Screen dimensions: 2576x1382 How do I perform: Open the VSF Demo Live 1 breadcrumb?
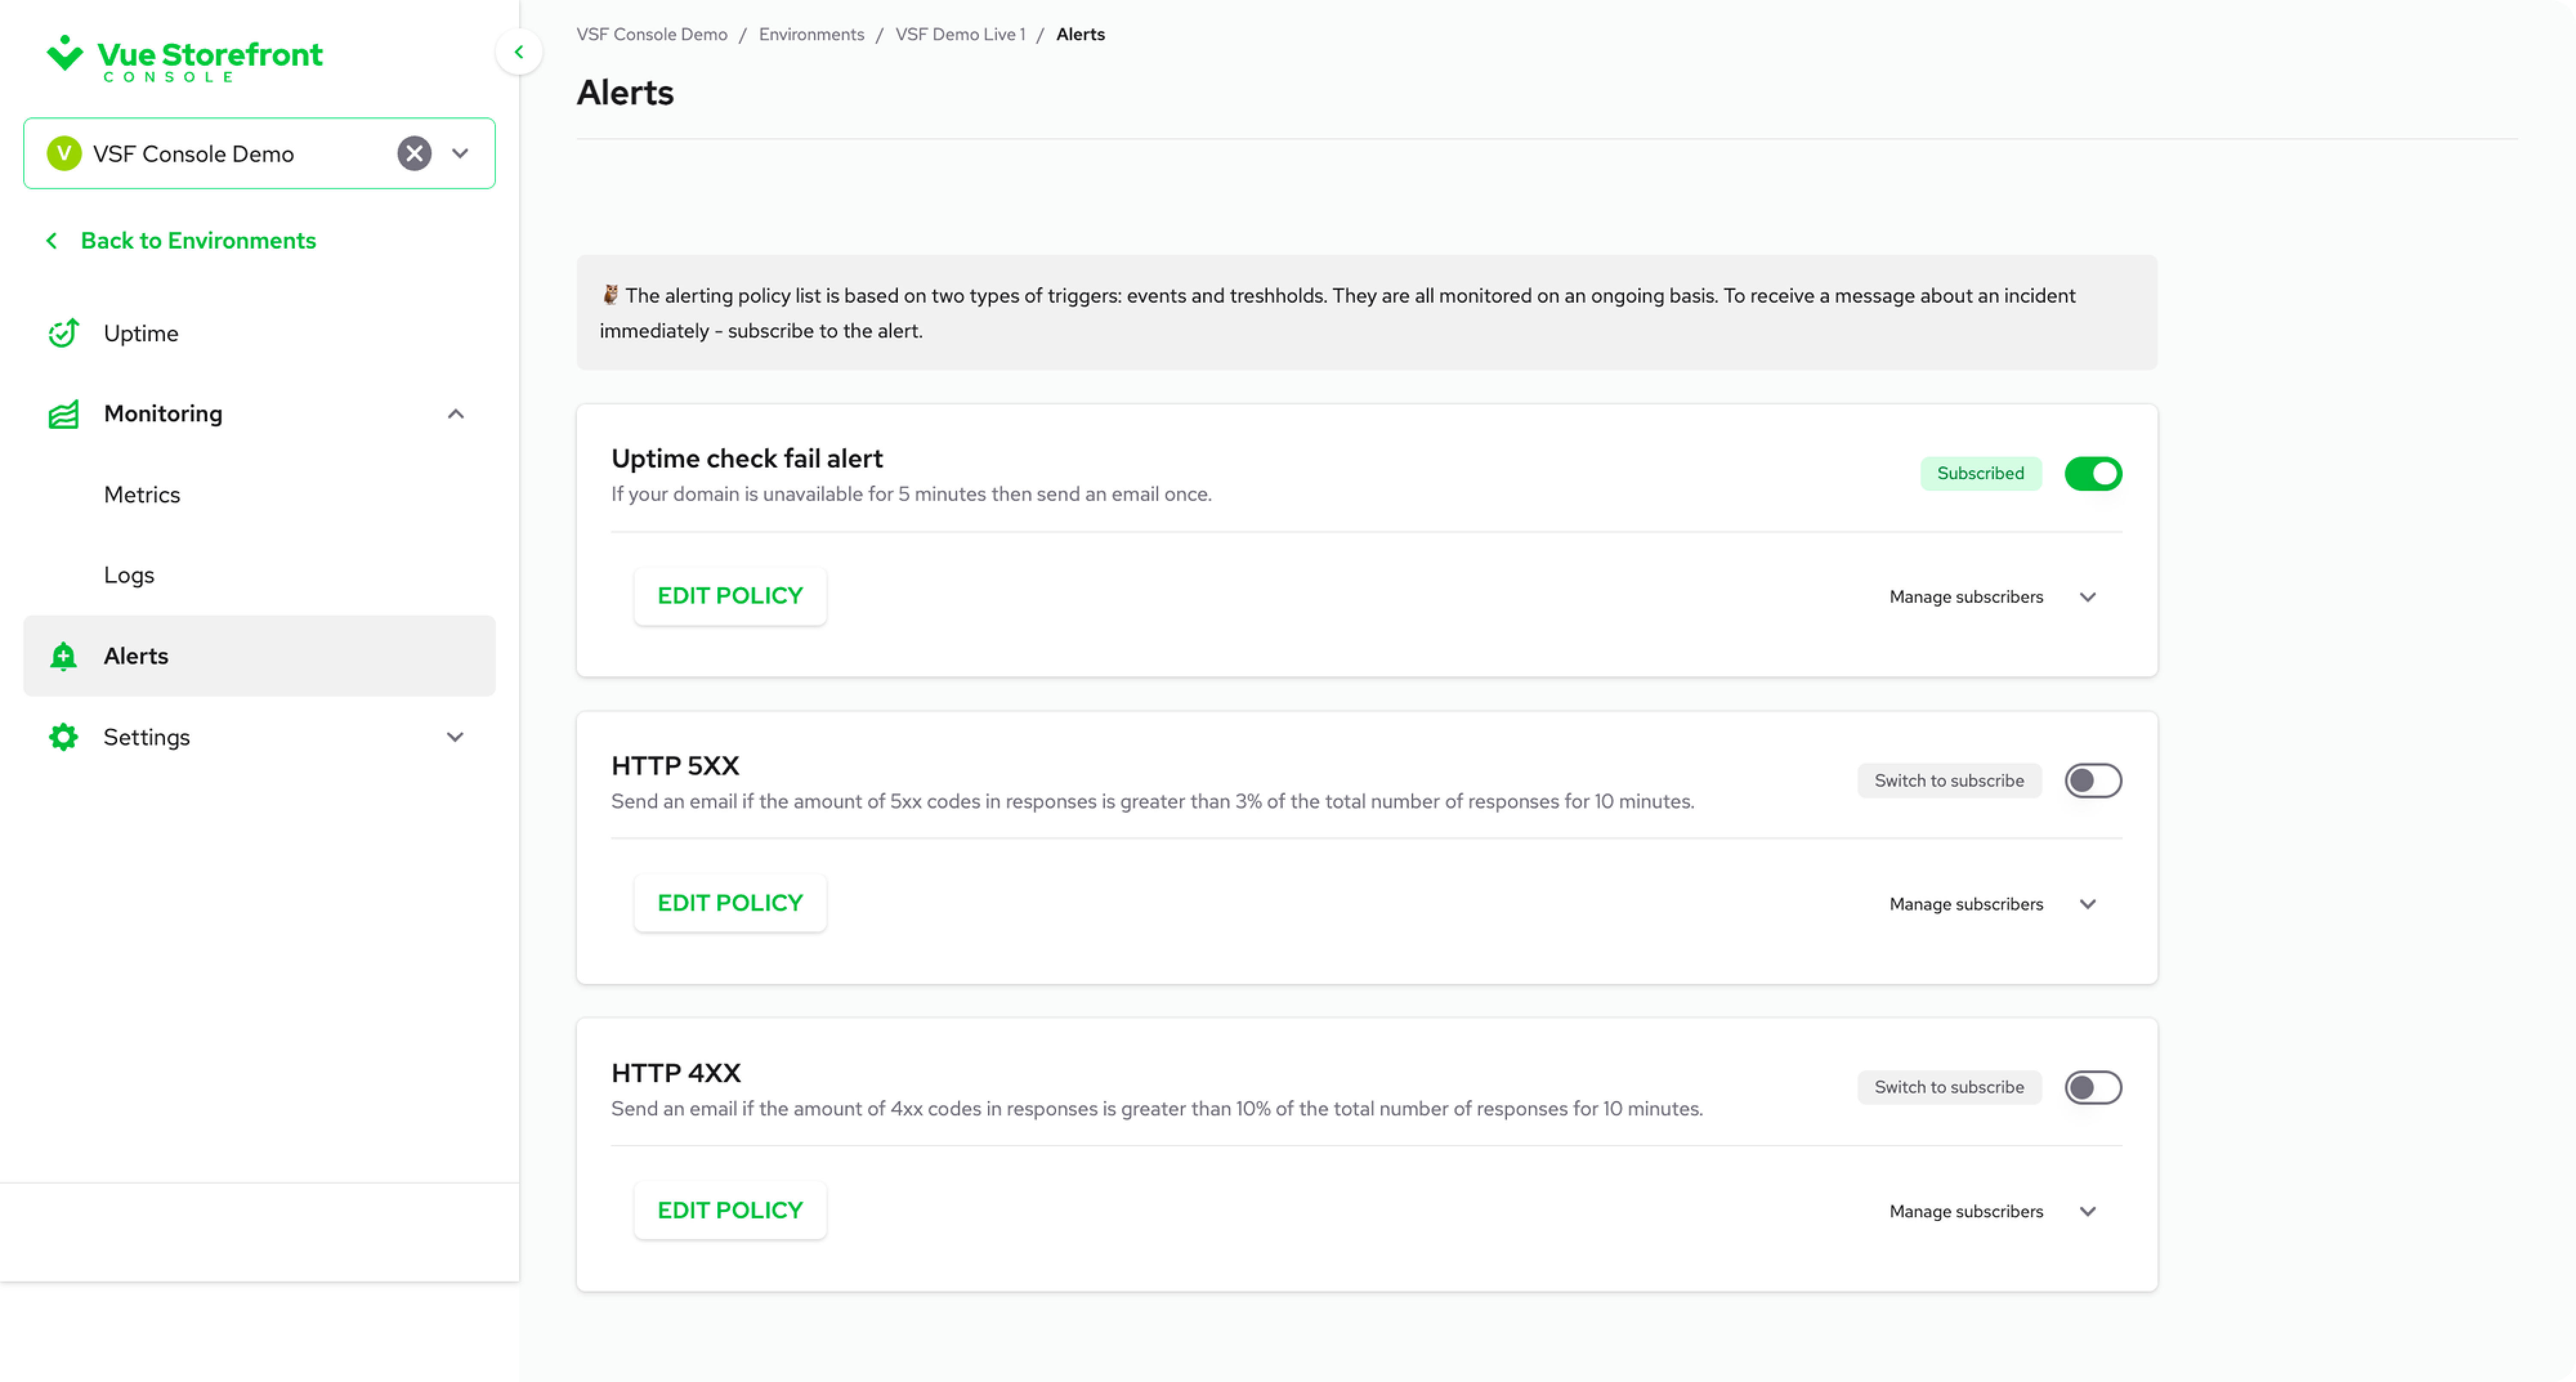pyautogui.click(x=960, y=34)
